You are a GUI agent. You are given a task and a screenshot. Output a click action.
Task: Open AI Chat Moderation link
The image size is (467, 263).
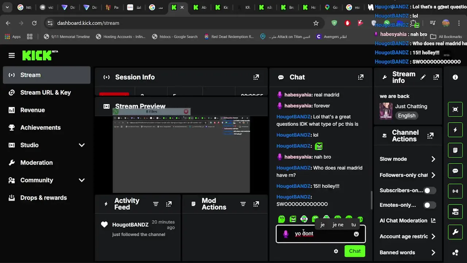click(408, 221)
